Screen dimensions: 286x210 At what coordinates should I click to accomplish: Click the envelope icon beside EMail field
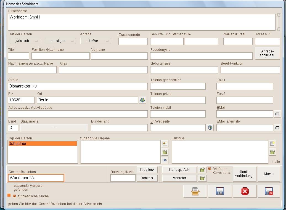277,114
